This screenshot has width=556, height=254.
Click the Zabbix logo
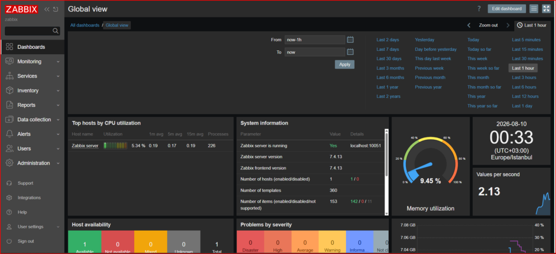coord(22,9)
